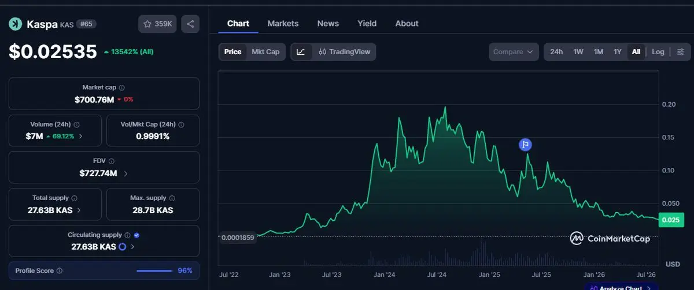Select the line chart type icon
The width and height of the screenshot is (694, 290).
pos(301,52)
